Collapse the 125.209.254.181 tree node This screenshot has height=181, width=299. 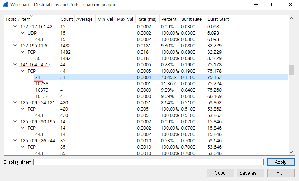point(15,102)
